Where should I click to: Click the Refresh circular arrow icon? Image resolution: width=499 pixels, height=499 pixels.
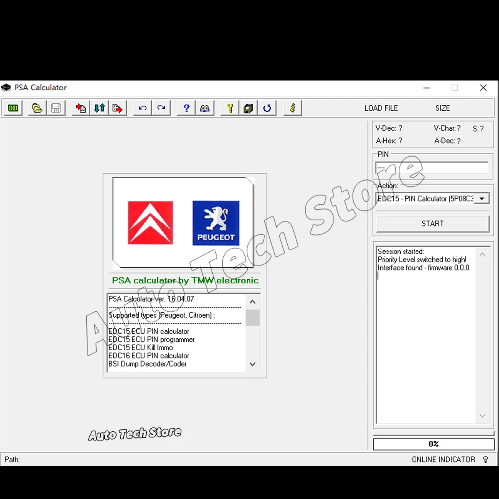click(x=267, y=108)
